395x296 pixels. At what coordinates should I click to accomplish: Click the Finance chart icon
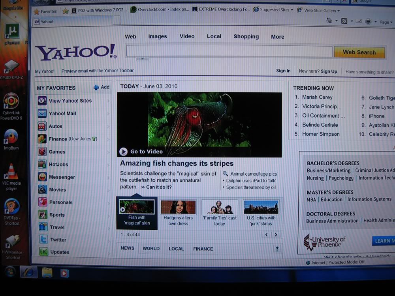click(42, 139)
